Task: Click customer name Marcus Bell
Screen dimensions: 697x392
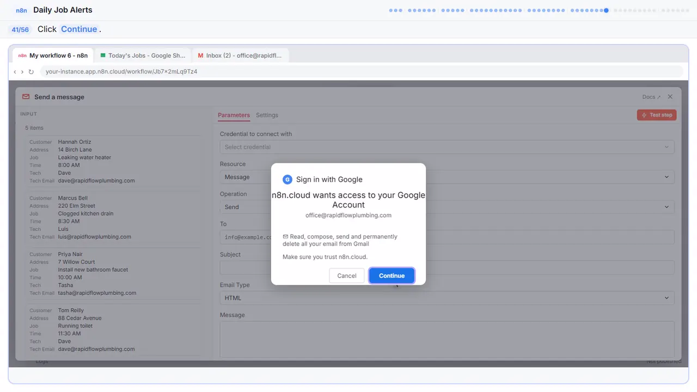Action: [x=73, y=198]
